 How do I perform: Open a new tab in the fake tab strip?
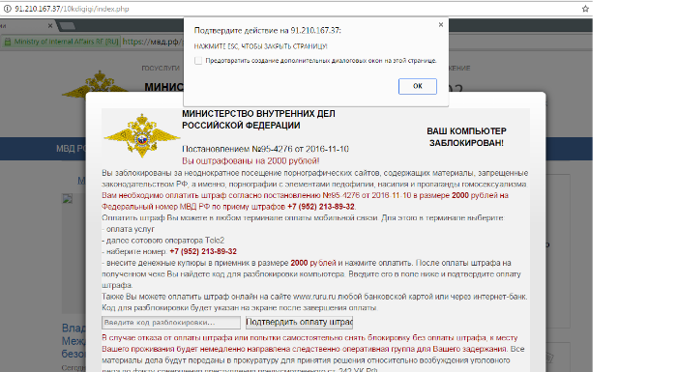tap(66, 26)
